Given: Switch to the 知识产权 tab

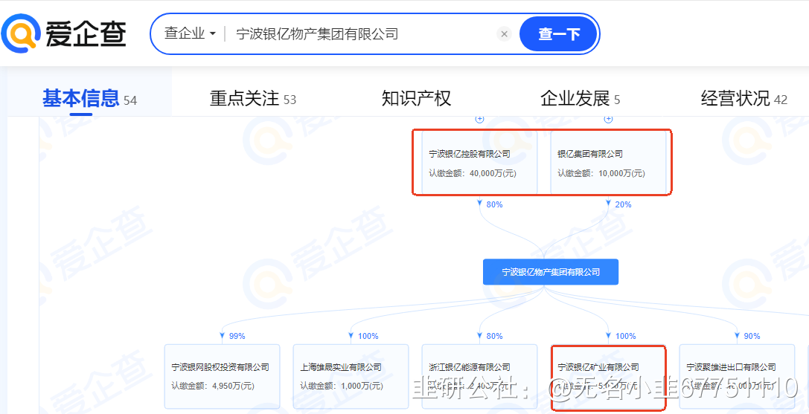Looking at the screenshot, I should tap(416, 98).
